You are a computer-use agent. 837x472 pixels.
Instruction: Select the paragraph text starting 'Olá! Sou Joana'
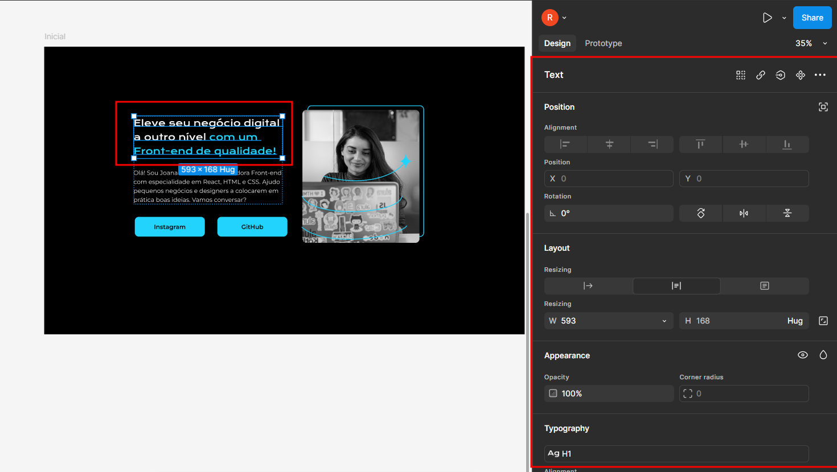(x=208, y=186)
